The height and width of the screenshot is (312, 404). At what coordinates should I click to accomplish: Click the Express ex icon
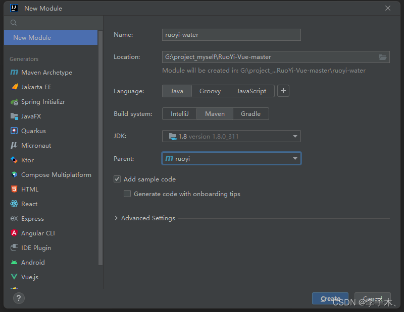tap(14, 219)
